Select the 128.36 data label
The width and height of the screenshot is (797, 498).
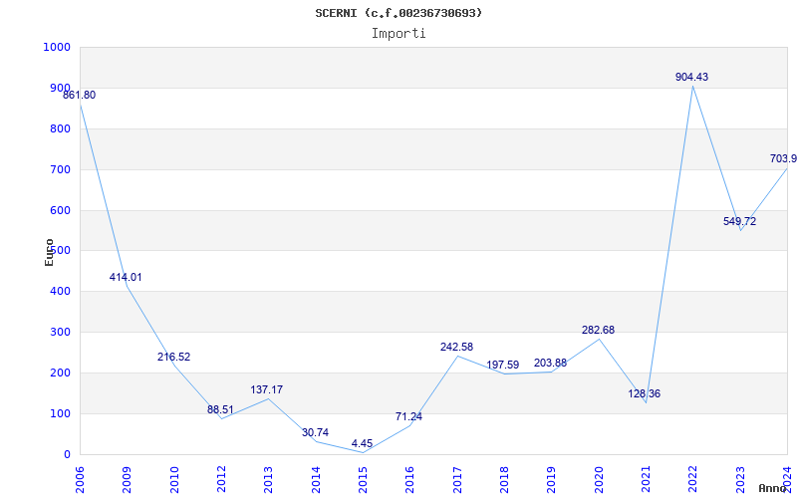(644, 393)
